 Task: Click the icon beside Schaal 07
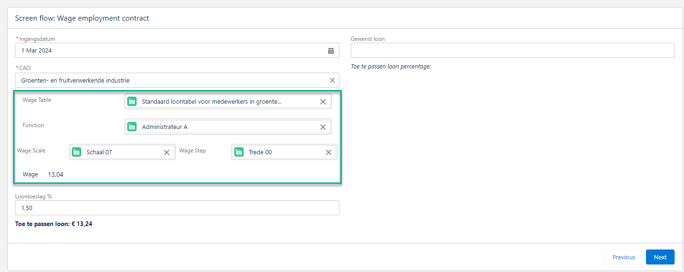(x=77, y=152)
